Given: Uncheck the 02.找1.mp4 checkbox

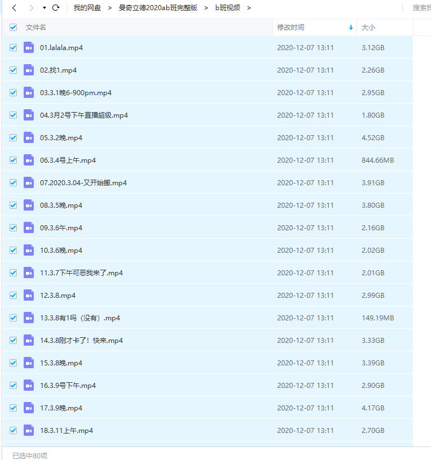Looking at the screenshot, I should tap(13, 70).
